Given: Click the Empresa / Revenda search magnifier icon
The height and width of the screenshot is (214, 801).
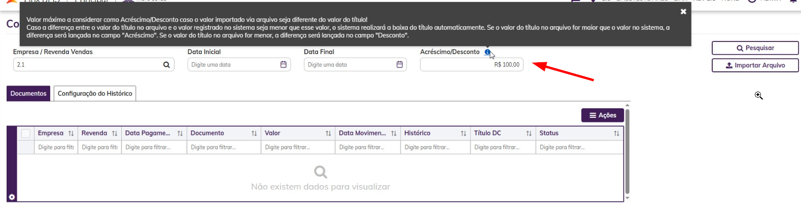Looking at the screenshot, I should (x=166, y=65).
